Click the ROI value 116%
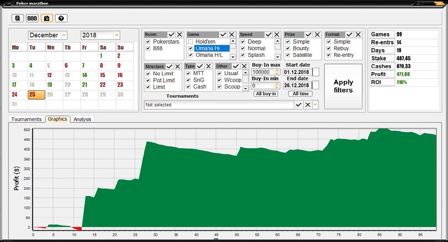 (x=402, y=82)
